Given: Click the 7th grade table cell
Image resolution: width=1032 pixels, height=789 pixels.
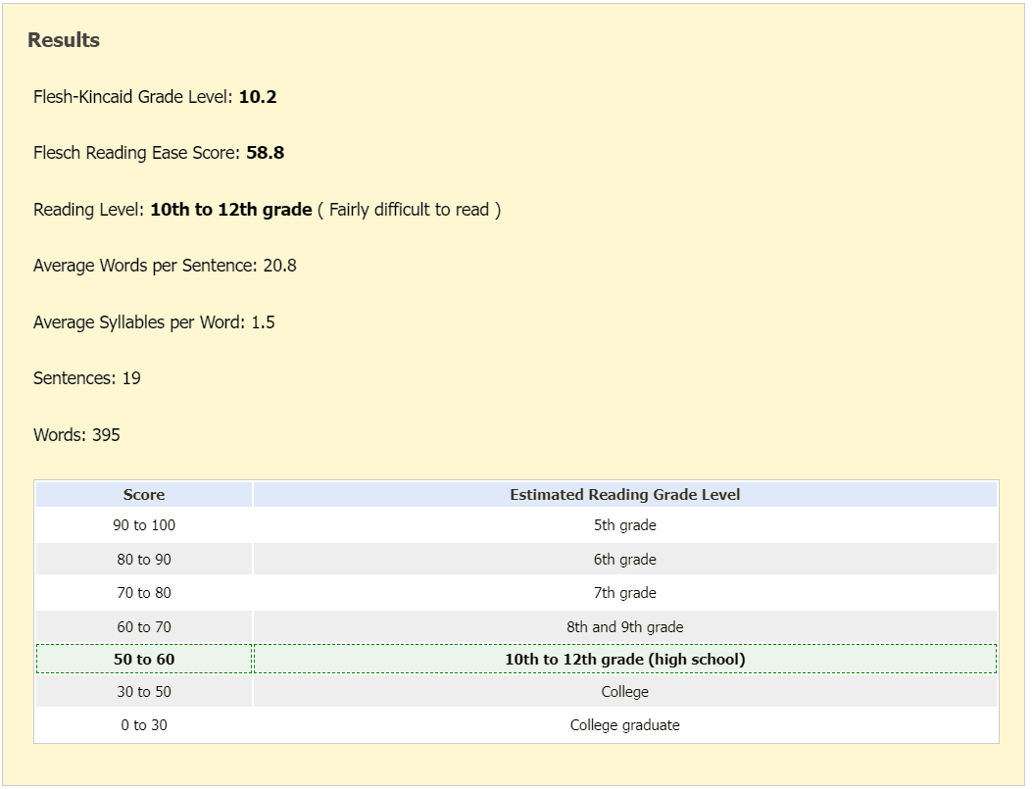Looking at the screenshot, I should coord(624,593).
